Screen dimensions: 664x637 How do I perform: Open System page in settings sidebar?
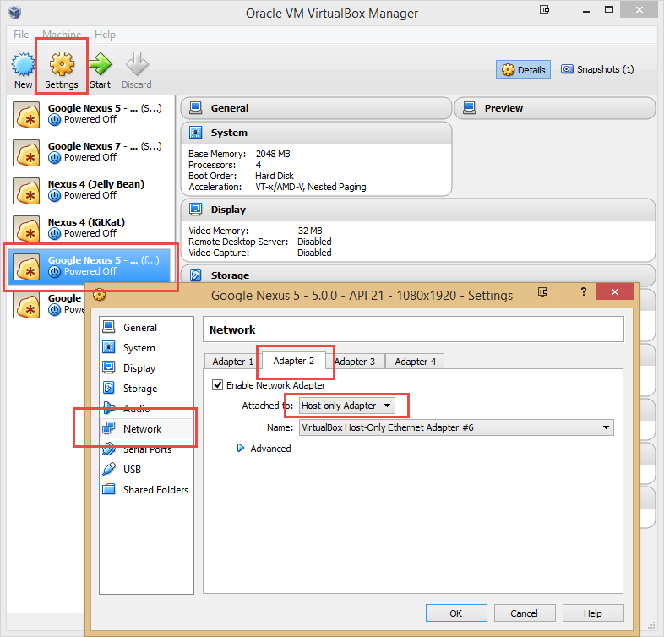point(147,347)
